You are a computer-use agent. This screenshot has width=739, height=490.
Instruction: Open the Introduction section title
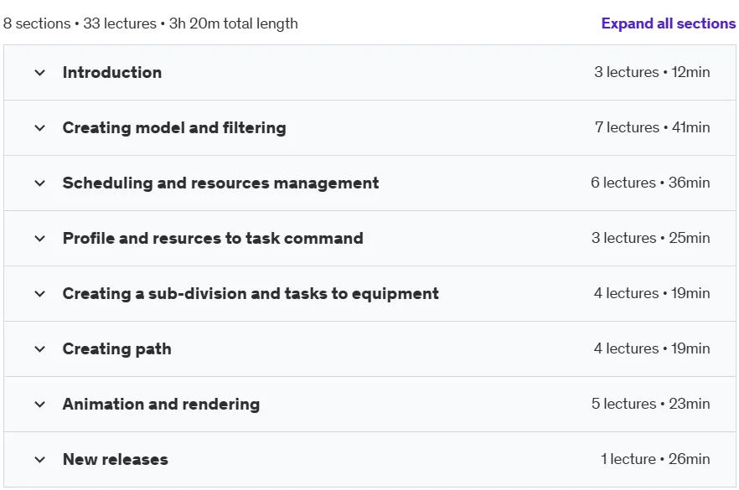(x=112, y=73)
